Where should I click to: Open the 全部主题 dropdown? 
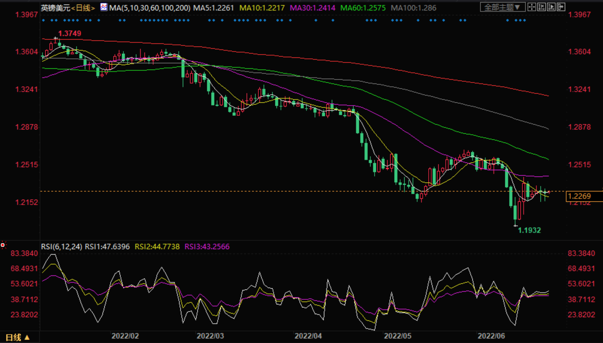(502, 7)
